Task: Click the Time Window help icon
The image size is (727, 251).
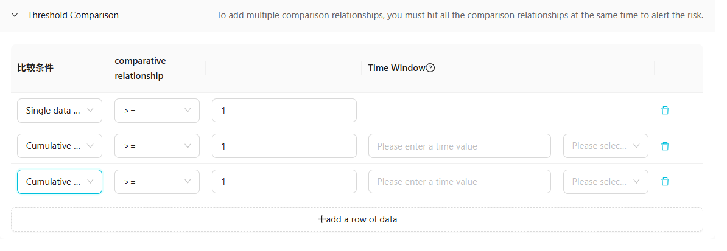Action: coord(430,68)
